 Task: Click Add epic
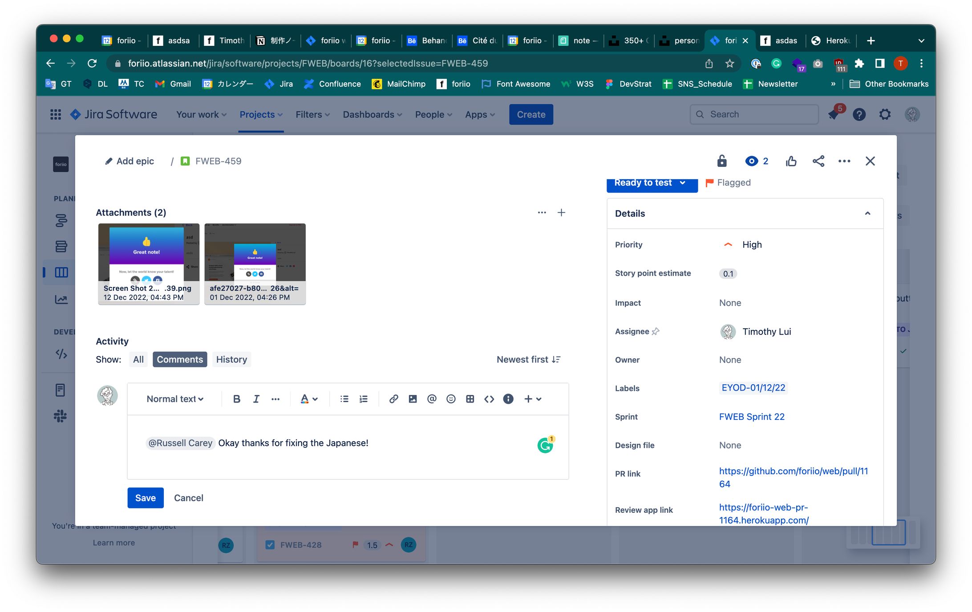coord(130,161)
